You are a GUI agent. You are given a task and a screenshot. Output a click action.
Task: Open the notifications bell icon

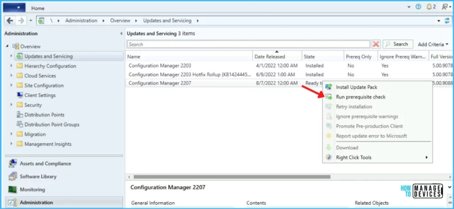coord(429,7)
